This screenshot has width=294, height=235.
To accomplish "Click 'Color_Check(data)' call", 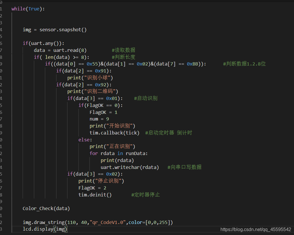I will (46, 209).
